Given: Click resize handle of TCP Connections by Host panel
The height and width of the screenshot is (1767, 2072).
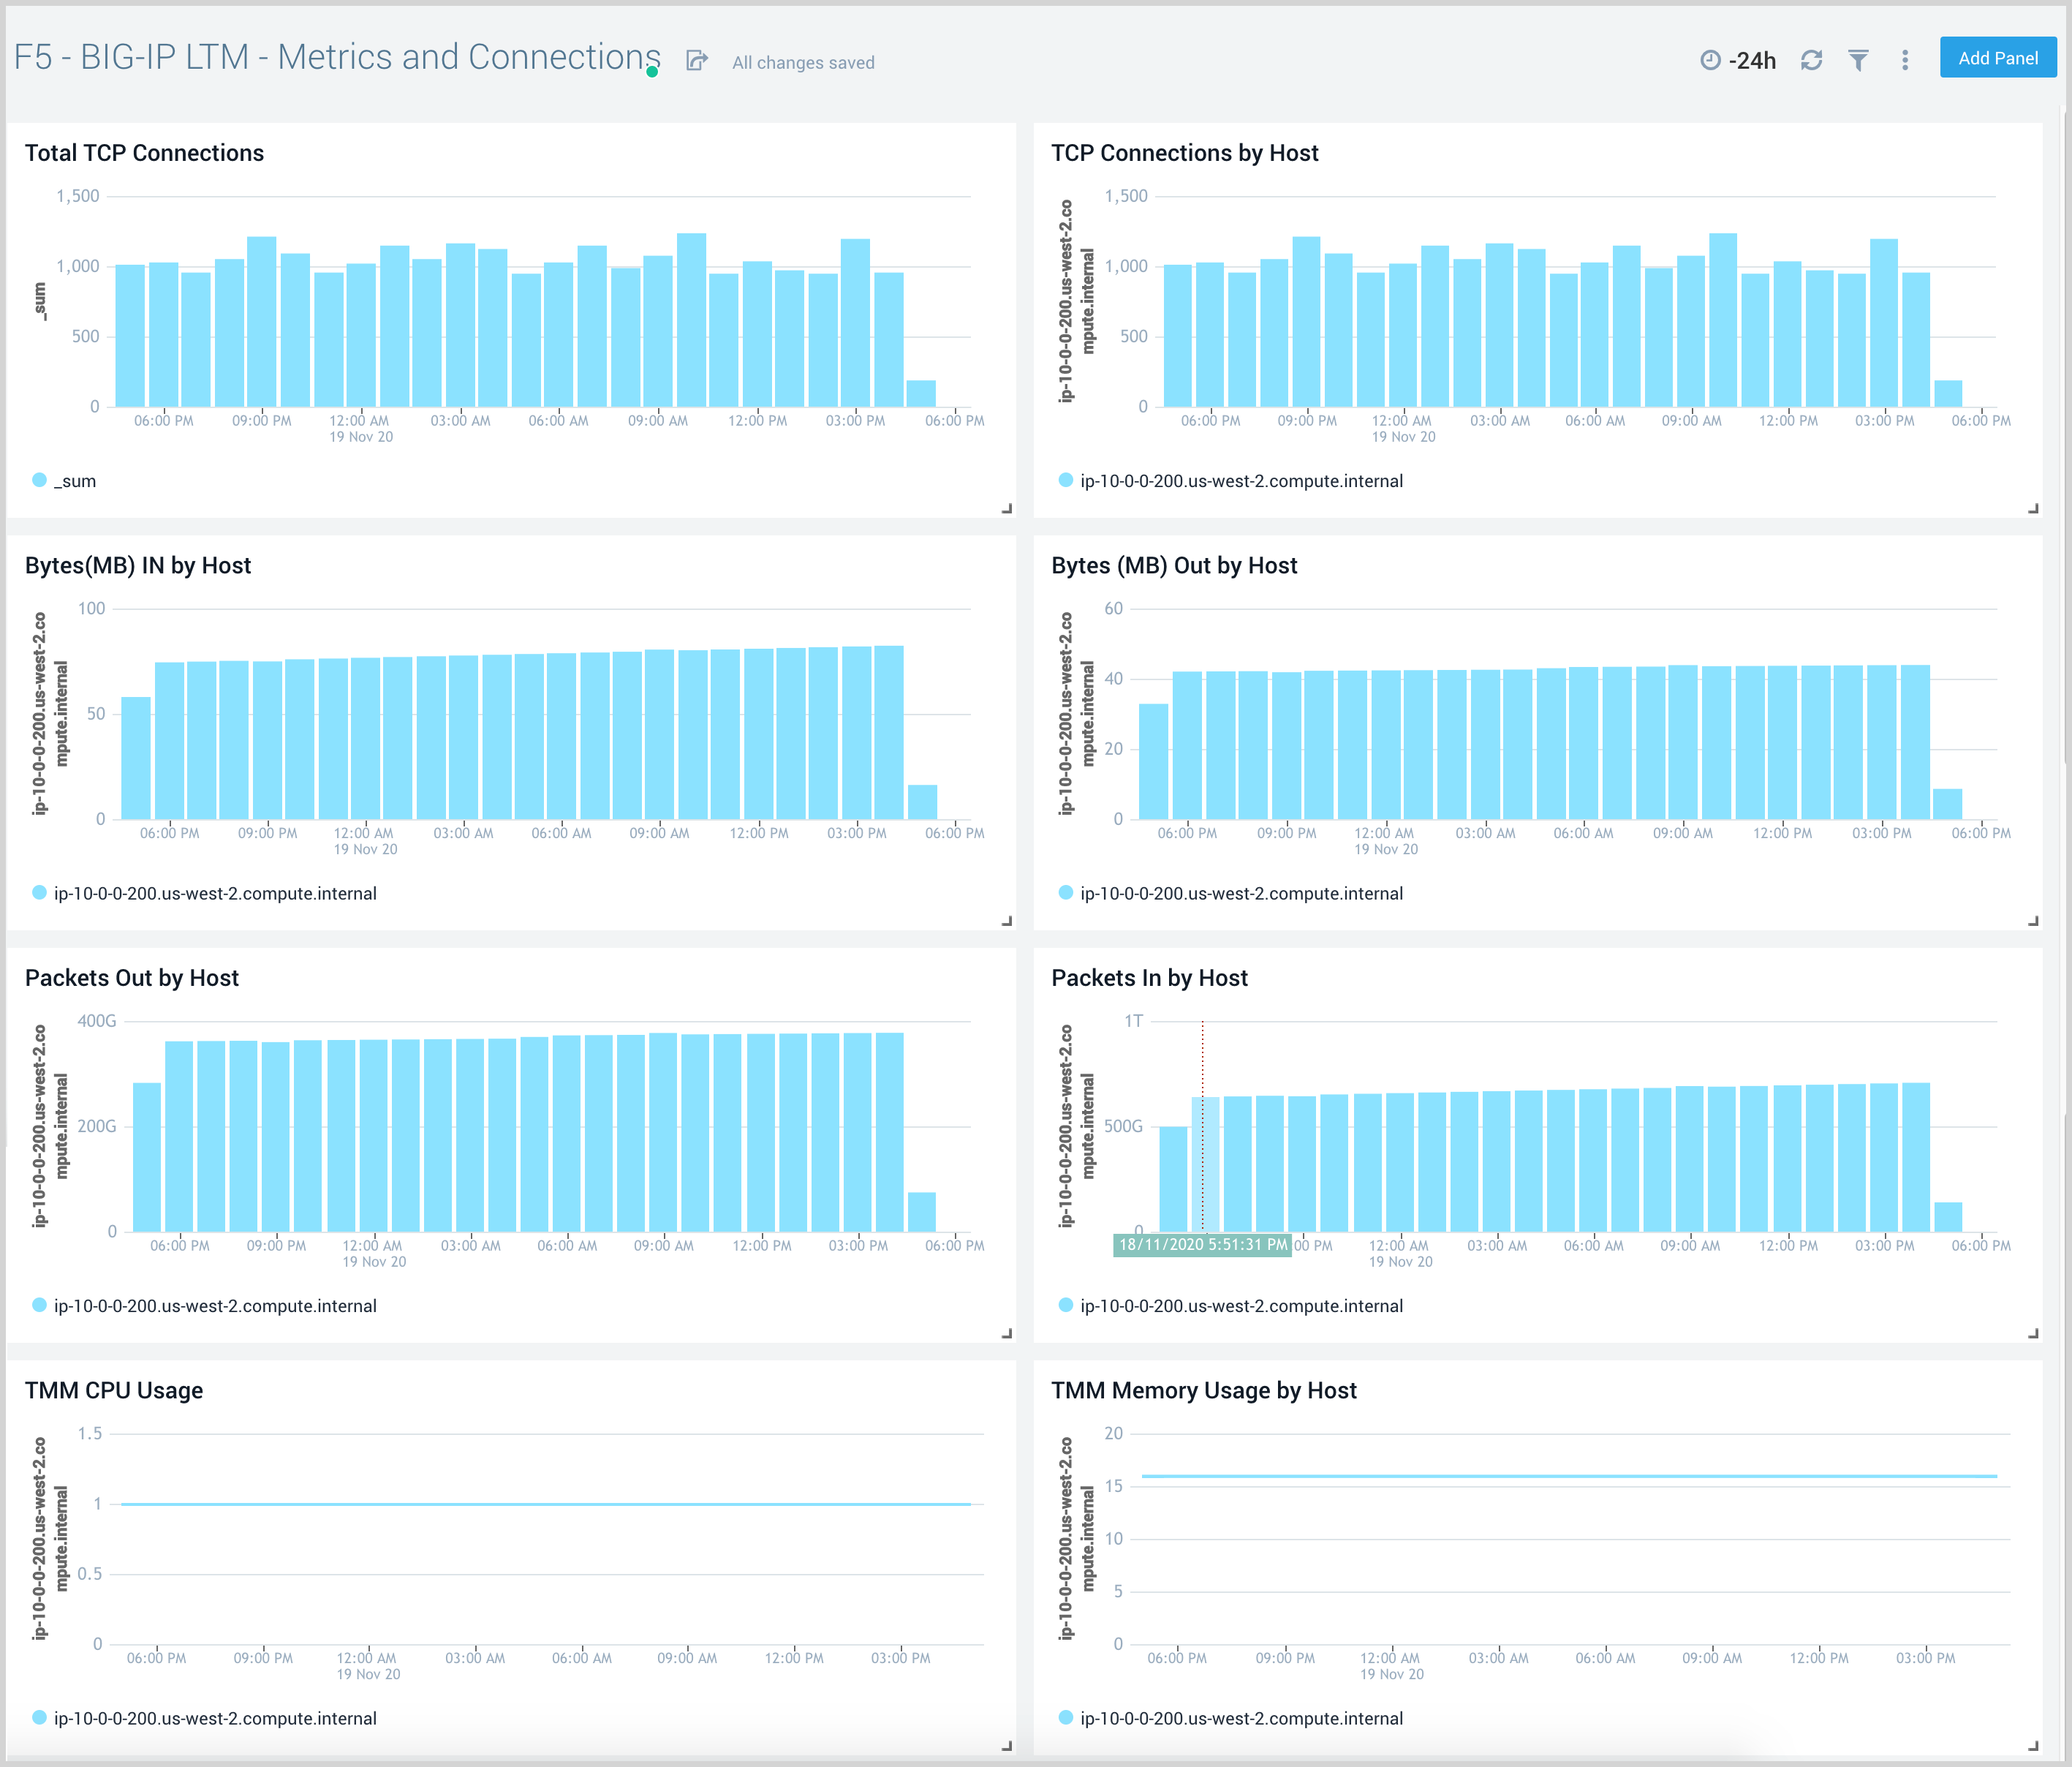Looking at the screenshot, I should click(2033, 508).
